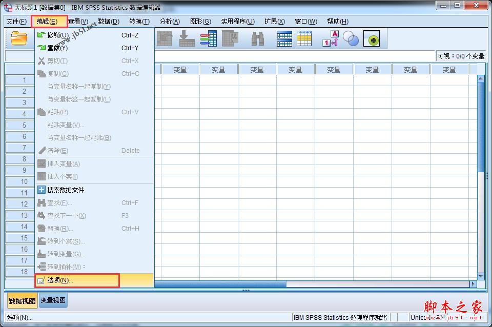
Task: Select 清除(E) in the Edit menu
Action: (x=94, y=151)
